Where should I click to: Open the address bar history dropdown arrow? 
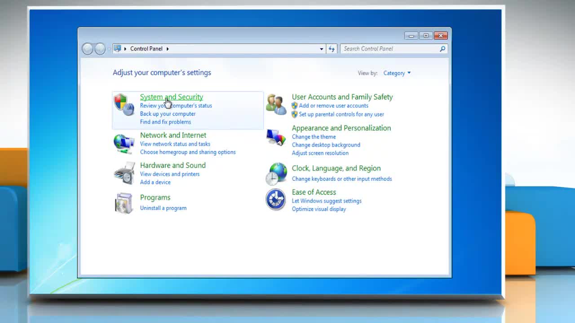coord(321,48)
